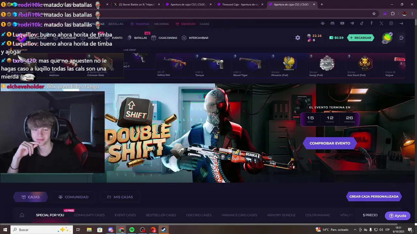
Task: Click the COMPROBAR EVENTO button
Action: pyautogui.click(x=330, y=143)
